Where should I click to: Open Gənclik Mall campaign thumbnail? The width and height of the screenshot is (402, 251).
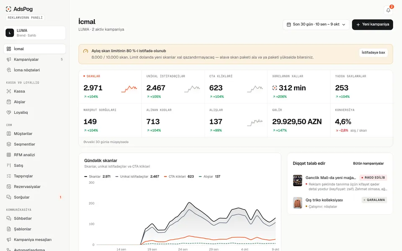coord(297,181)
